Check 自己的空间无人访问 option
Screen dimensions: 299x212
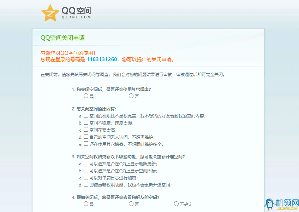point(86,137)
